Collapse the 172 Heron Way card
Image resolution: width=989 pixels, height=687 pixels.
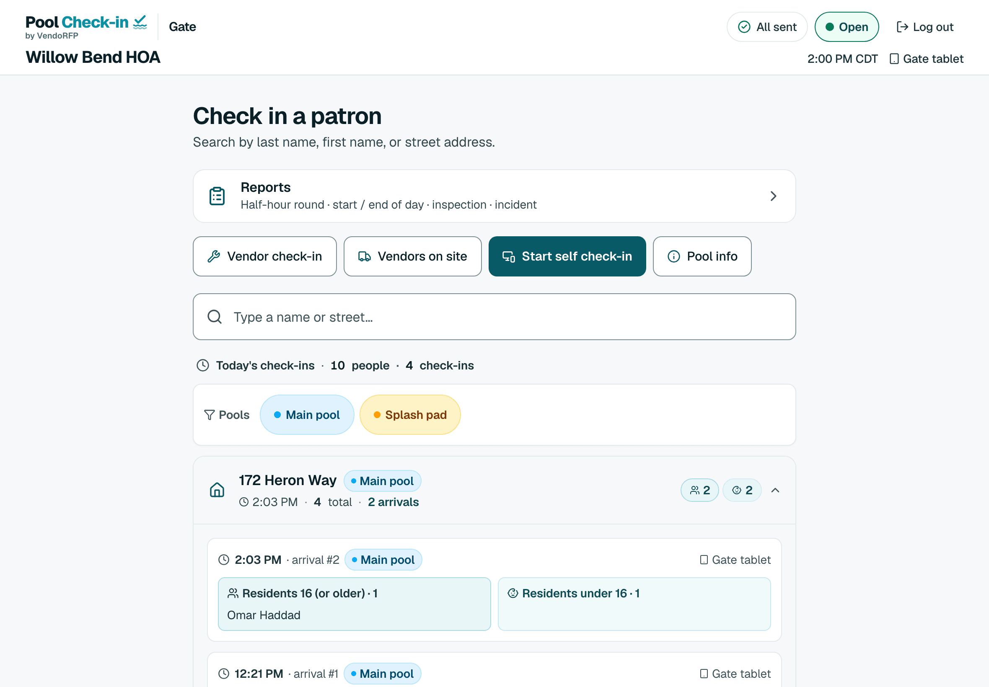click(x=775, y=490)
